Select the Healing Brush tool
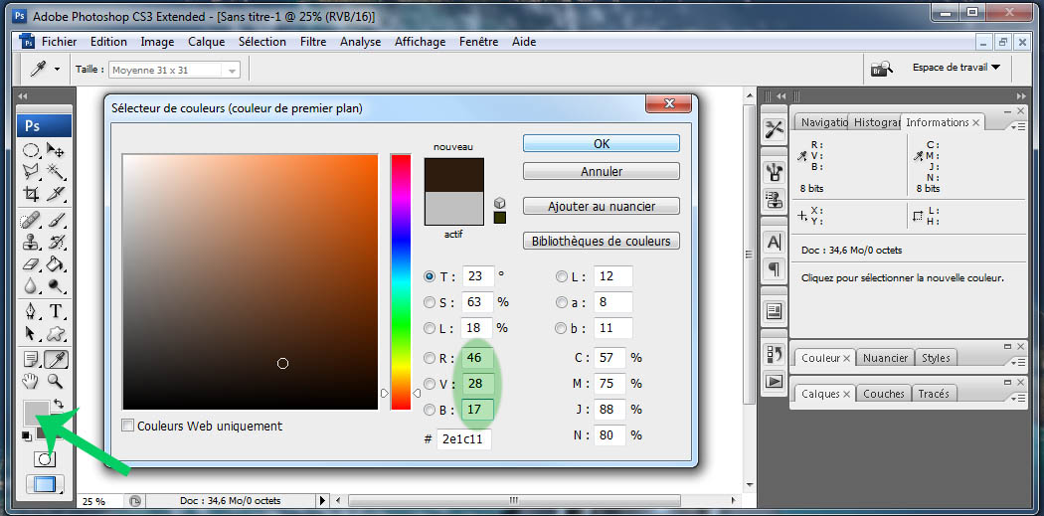 (31, 219)
